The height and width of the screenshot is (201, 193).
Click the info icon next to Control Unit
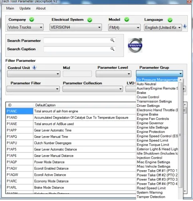pos(34,67)
